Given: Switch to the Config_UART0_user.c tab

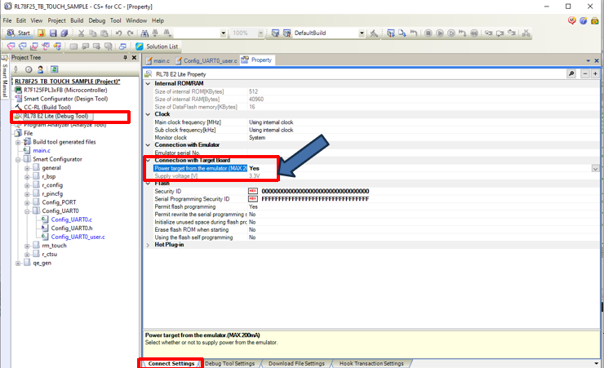Looking at the screenshot, I should (x=207, y=61).
